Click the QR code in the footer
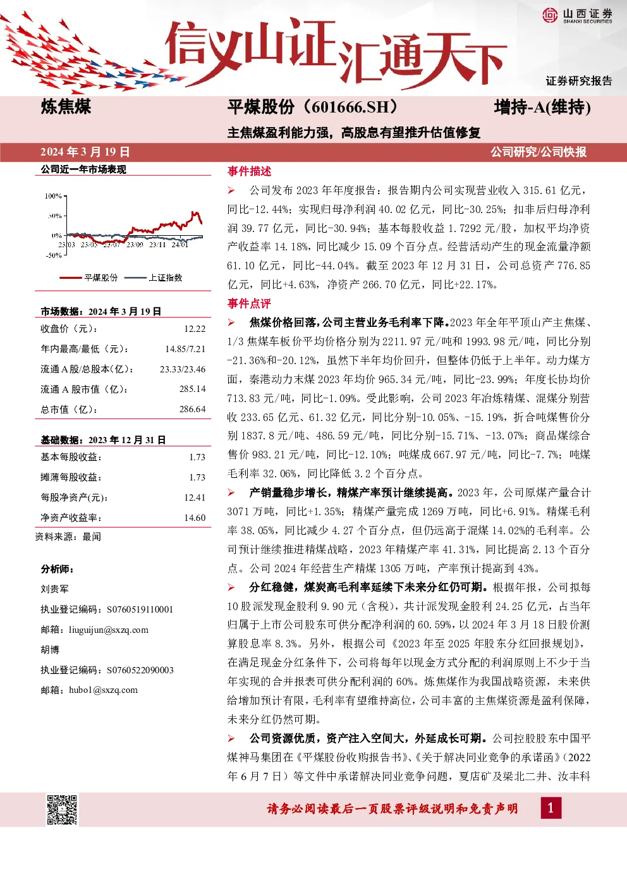This screenshot has height=887, width=627. (x=62, y=809)
